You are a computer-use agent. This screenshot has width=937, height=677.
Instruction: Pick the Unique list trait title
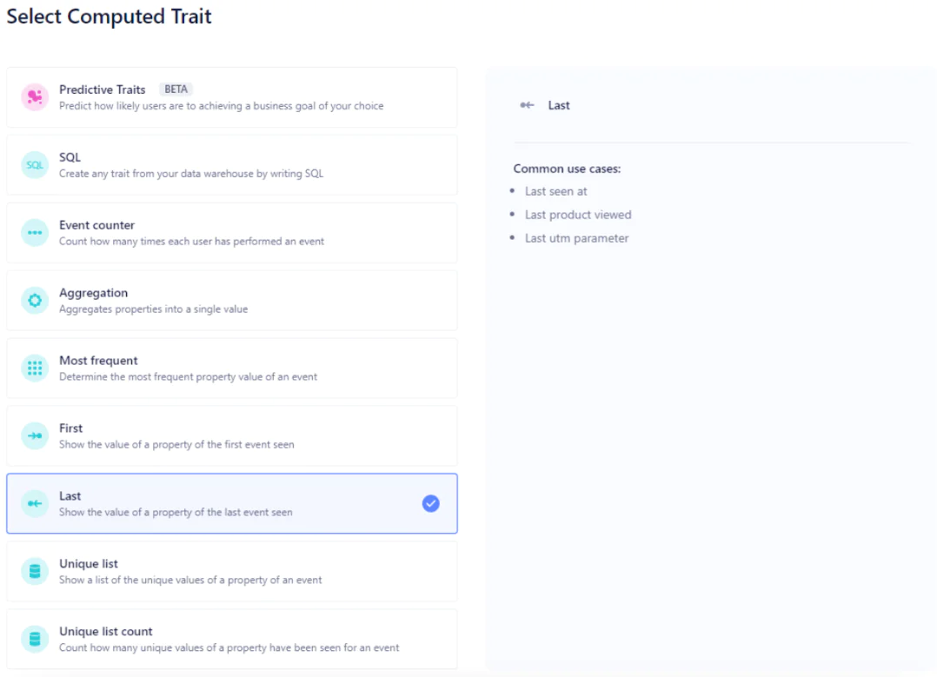[89, 564]
